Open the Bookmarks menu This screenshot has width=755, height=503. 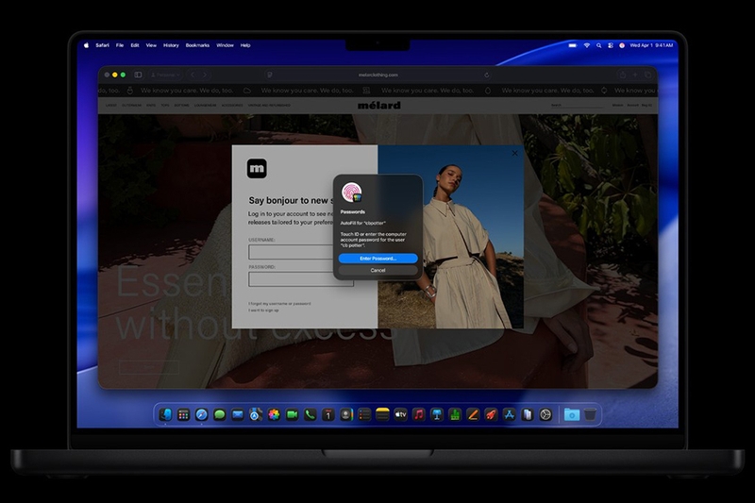[x=197, y=45]
